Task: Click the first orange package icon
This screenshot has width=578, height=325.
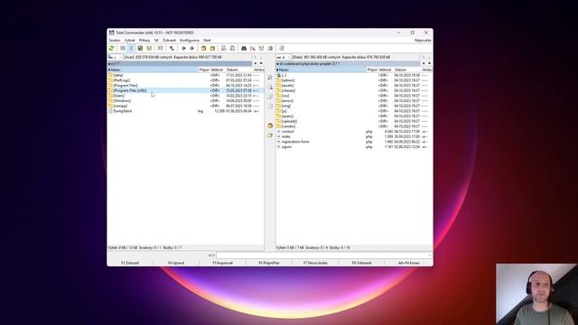Action: (x=203, y=48)
